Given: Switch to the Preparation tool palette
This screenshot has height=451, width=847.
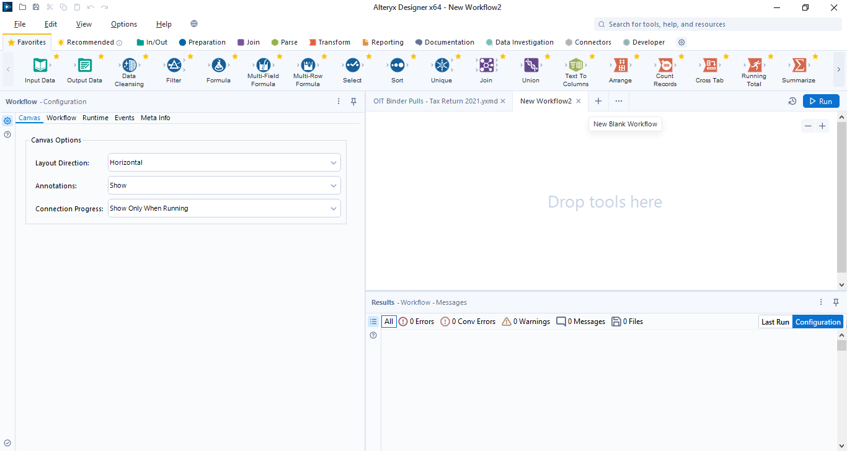Looking at the screenshot, I should point(202,42).
